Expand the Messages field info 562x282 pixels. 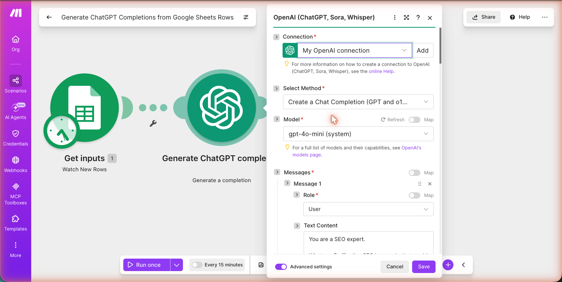(277, 172)
